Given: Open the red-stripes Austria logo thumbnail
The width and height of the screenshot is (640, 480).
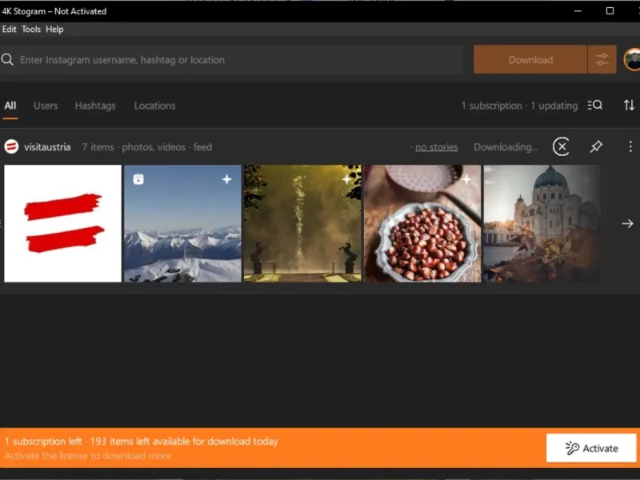Looking at the screenshot, I should 62,223.
